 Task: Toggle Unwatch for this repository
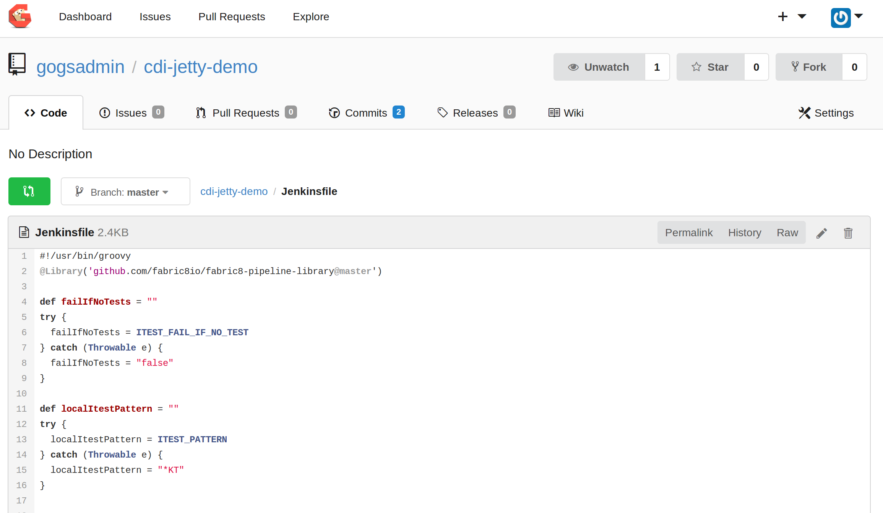click(599, 67)
